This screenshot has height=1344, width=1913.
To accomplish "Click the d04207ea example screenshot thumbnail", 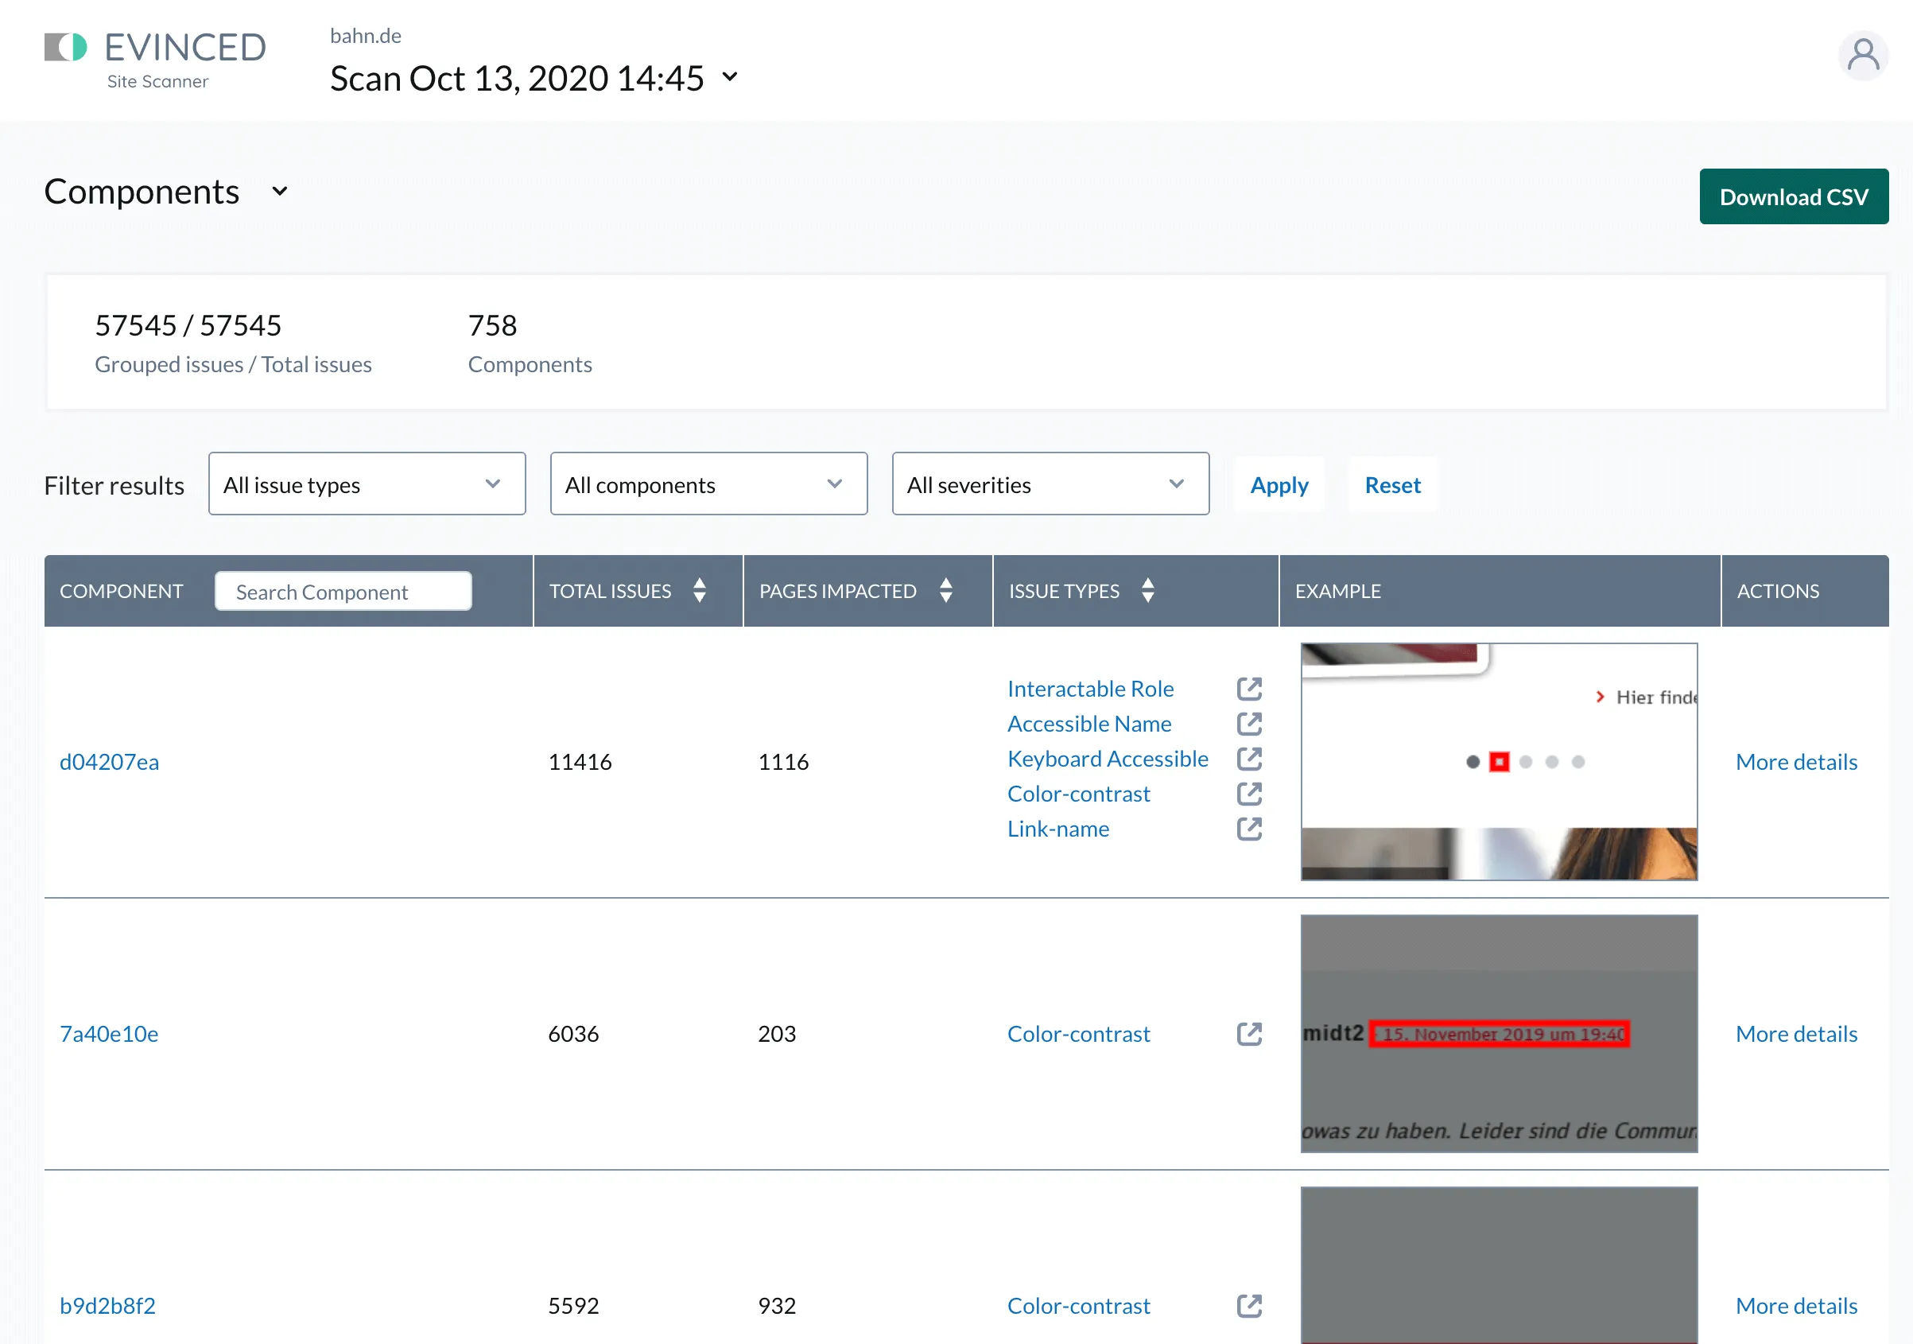I will click(x=1498, y=761).
